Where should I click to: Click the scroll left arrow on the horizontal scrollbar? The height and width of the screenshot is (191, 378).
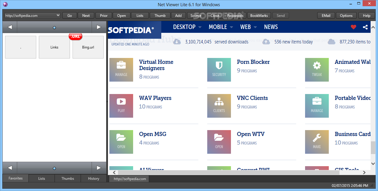coord(114,172)
